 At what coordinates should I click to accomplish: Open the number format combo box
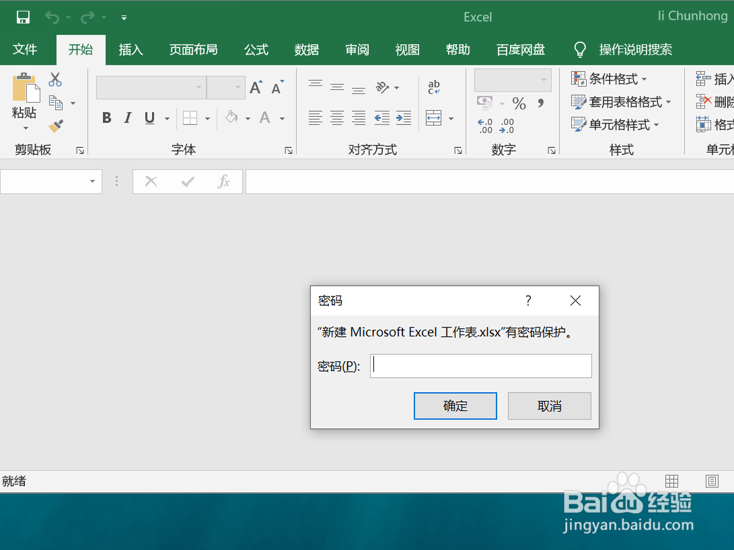[x=513, y=80]
